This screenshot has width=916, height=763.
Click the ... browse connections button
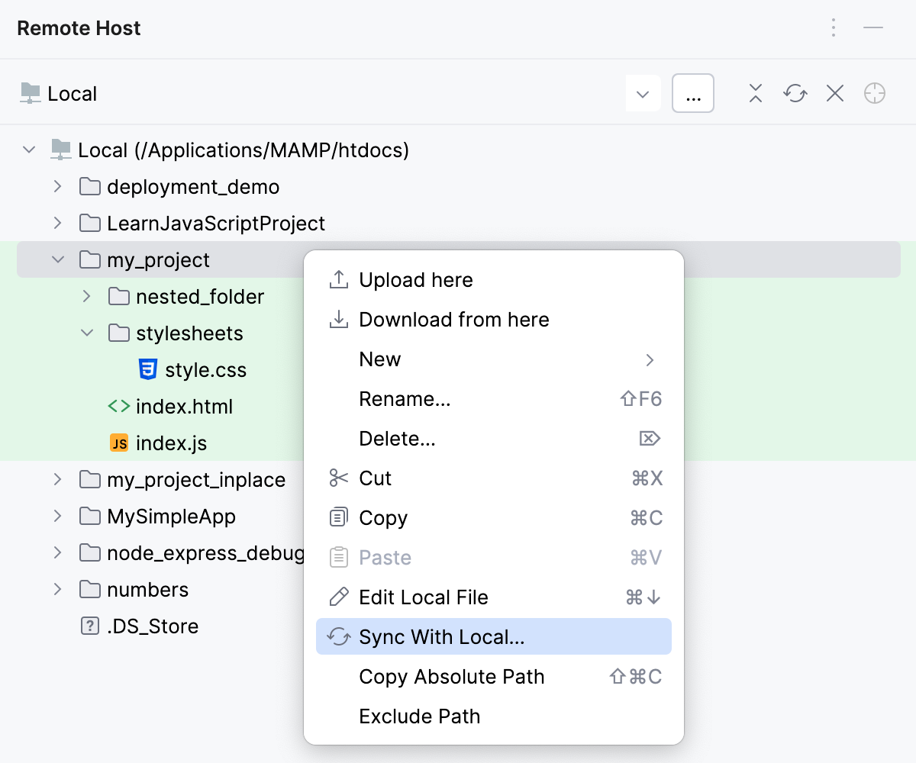pyautogui.click(x=692, y=93)
